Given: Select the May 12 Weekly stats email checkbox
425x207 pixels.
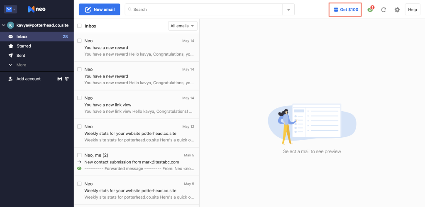Looking at the screenshot, I should pos(79,127).
